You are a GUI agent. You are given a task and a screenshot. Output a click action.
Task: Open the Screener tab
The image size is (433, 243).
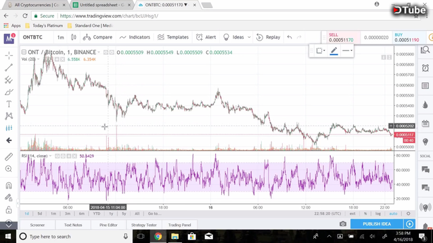38,225
